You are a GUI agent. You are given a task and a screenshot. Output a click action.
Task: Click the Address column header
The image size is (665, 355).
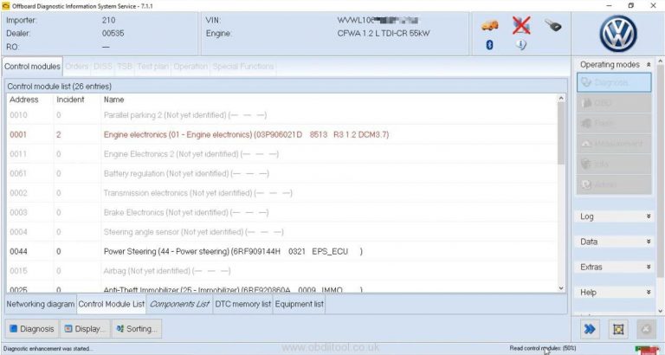click(x=24, y=100)
